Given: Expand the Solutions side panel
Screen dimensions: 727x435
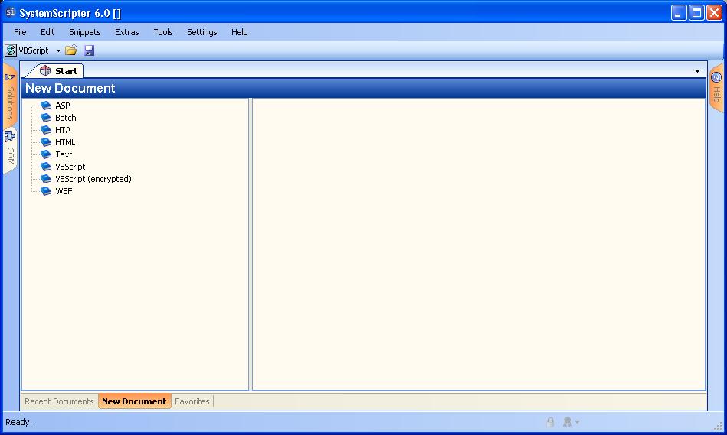Looking at the screenshot, I should pos(10,96).
